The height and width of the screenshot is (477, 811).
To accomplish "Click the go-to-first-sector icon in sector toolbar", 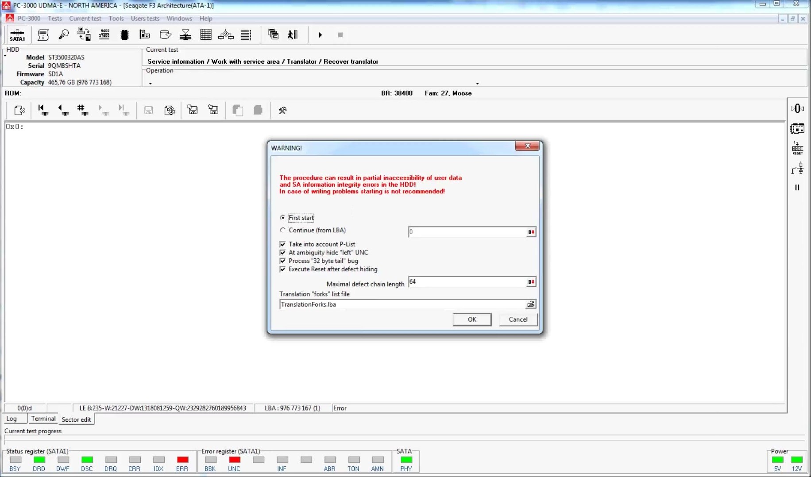I will pyautogui.click(x=43, y=110).
